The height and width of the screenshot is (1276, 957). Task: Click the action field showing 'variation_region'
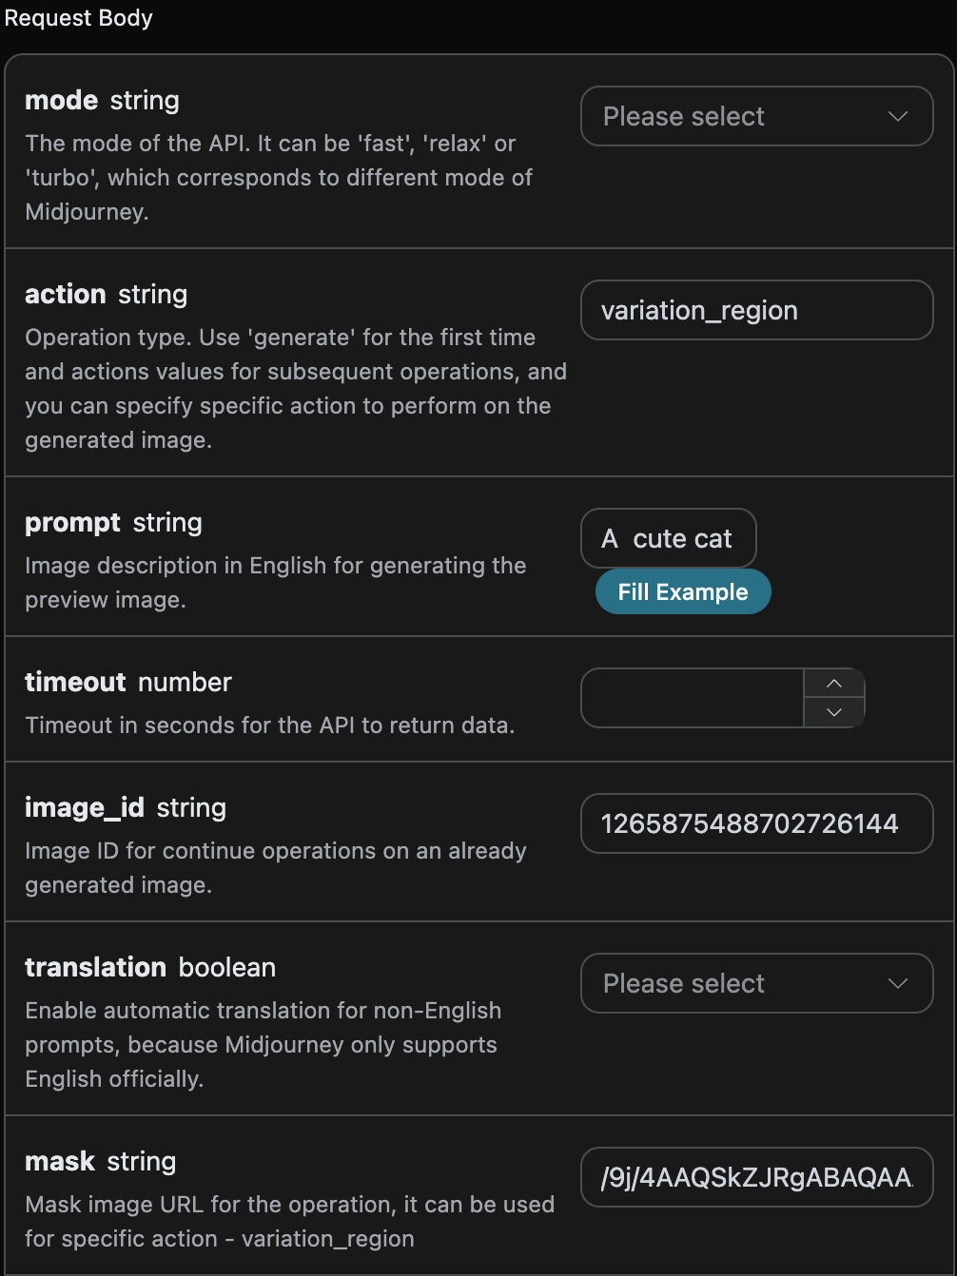(756, 310)
